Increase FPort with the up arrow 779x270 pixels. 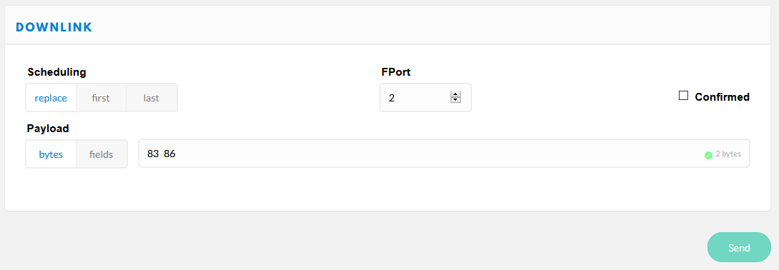456,94
